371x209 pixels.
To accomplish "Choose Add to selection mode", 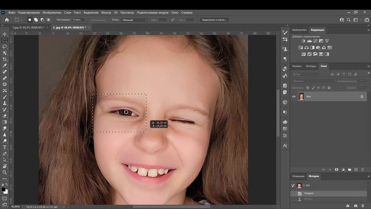I will coord(36,20).
